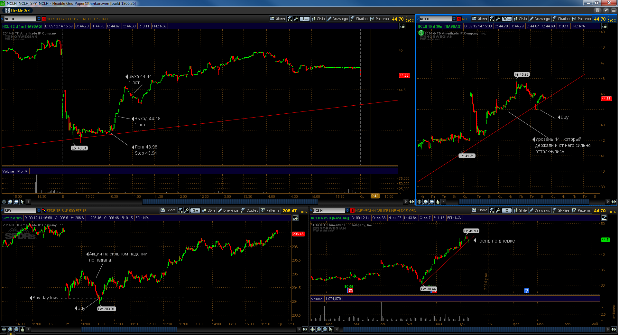Click the scroll-left arrow under the top-left chart
Viewport: 619px width, 335px height.
coord(28,202)
